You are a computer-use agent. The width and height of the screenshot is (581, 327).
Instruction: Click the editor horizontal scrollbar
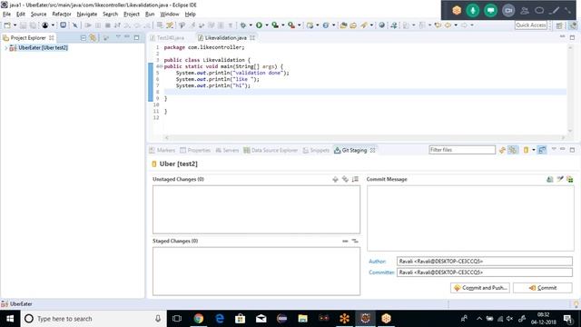click(365, 137)
